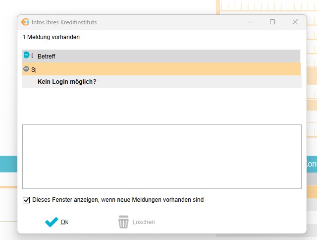Click the '1 Meldung vorhanden' label
The width and height of the screenshot is (317, 240).
coord(51,37)
